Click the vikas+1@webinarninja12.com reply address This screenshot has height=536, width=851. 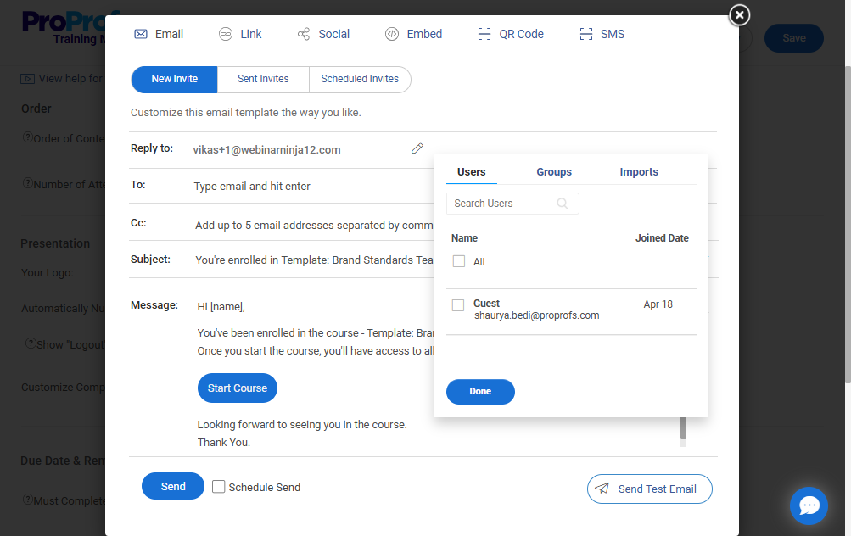tap(266, 150)
